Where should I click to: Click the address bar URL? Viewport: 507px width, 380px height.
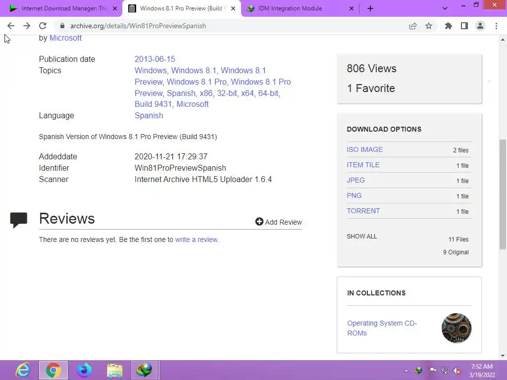pyautogui.click(x=138, y=26)
